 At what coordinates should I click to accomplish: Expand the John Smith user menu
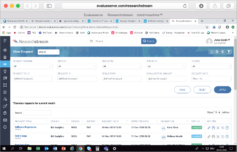(222, 40)
